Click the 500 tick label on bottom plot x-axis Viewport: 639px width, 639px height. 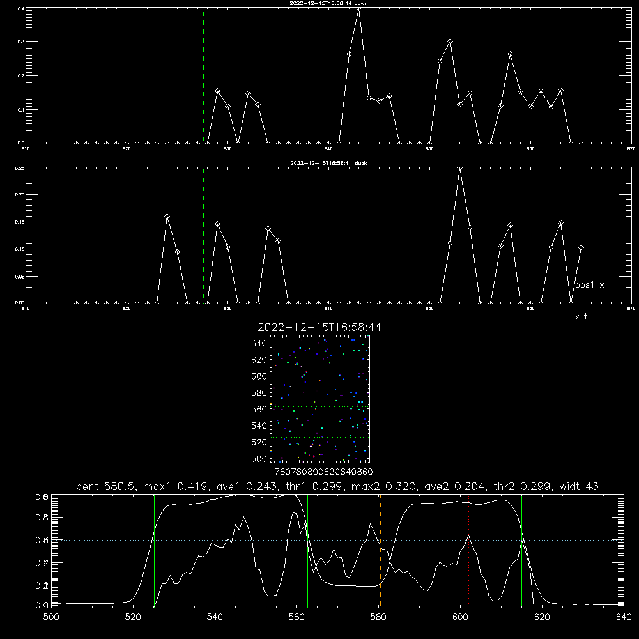tap(51, 617)
